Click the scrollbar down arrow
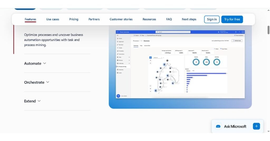Image resolution: width=270 pixels, height=141 pixels. point(268,131)
